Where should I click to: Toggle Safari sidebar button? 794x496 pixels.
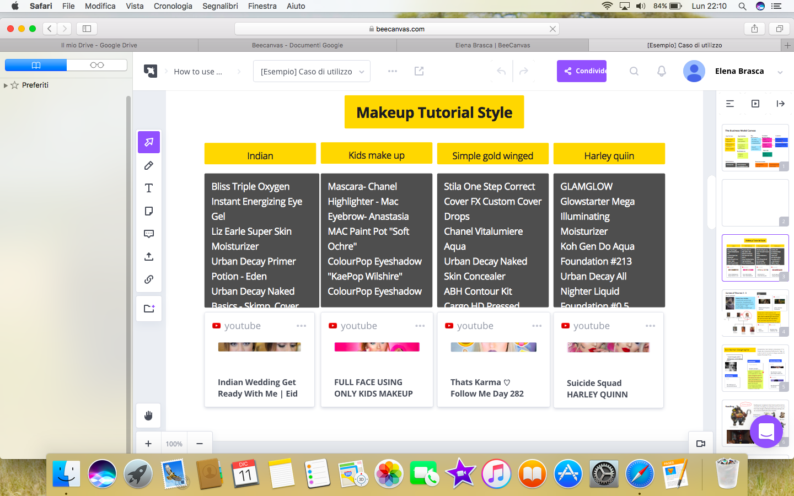point(87,29)
